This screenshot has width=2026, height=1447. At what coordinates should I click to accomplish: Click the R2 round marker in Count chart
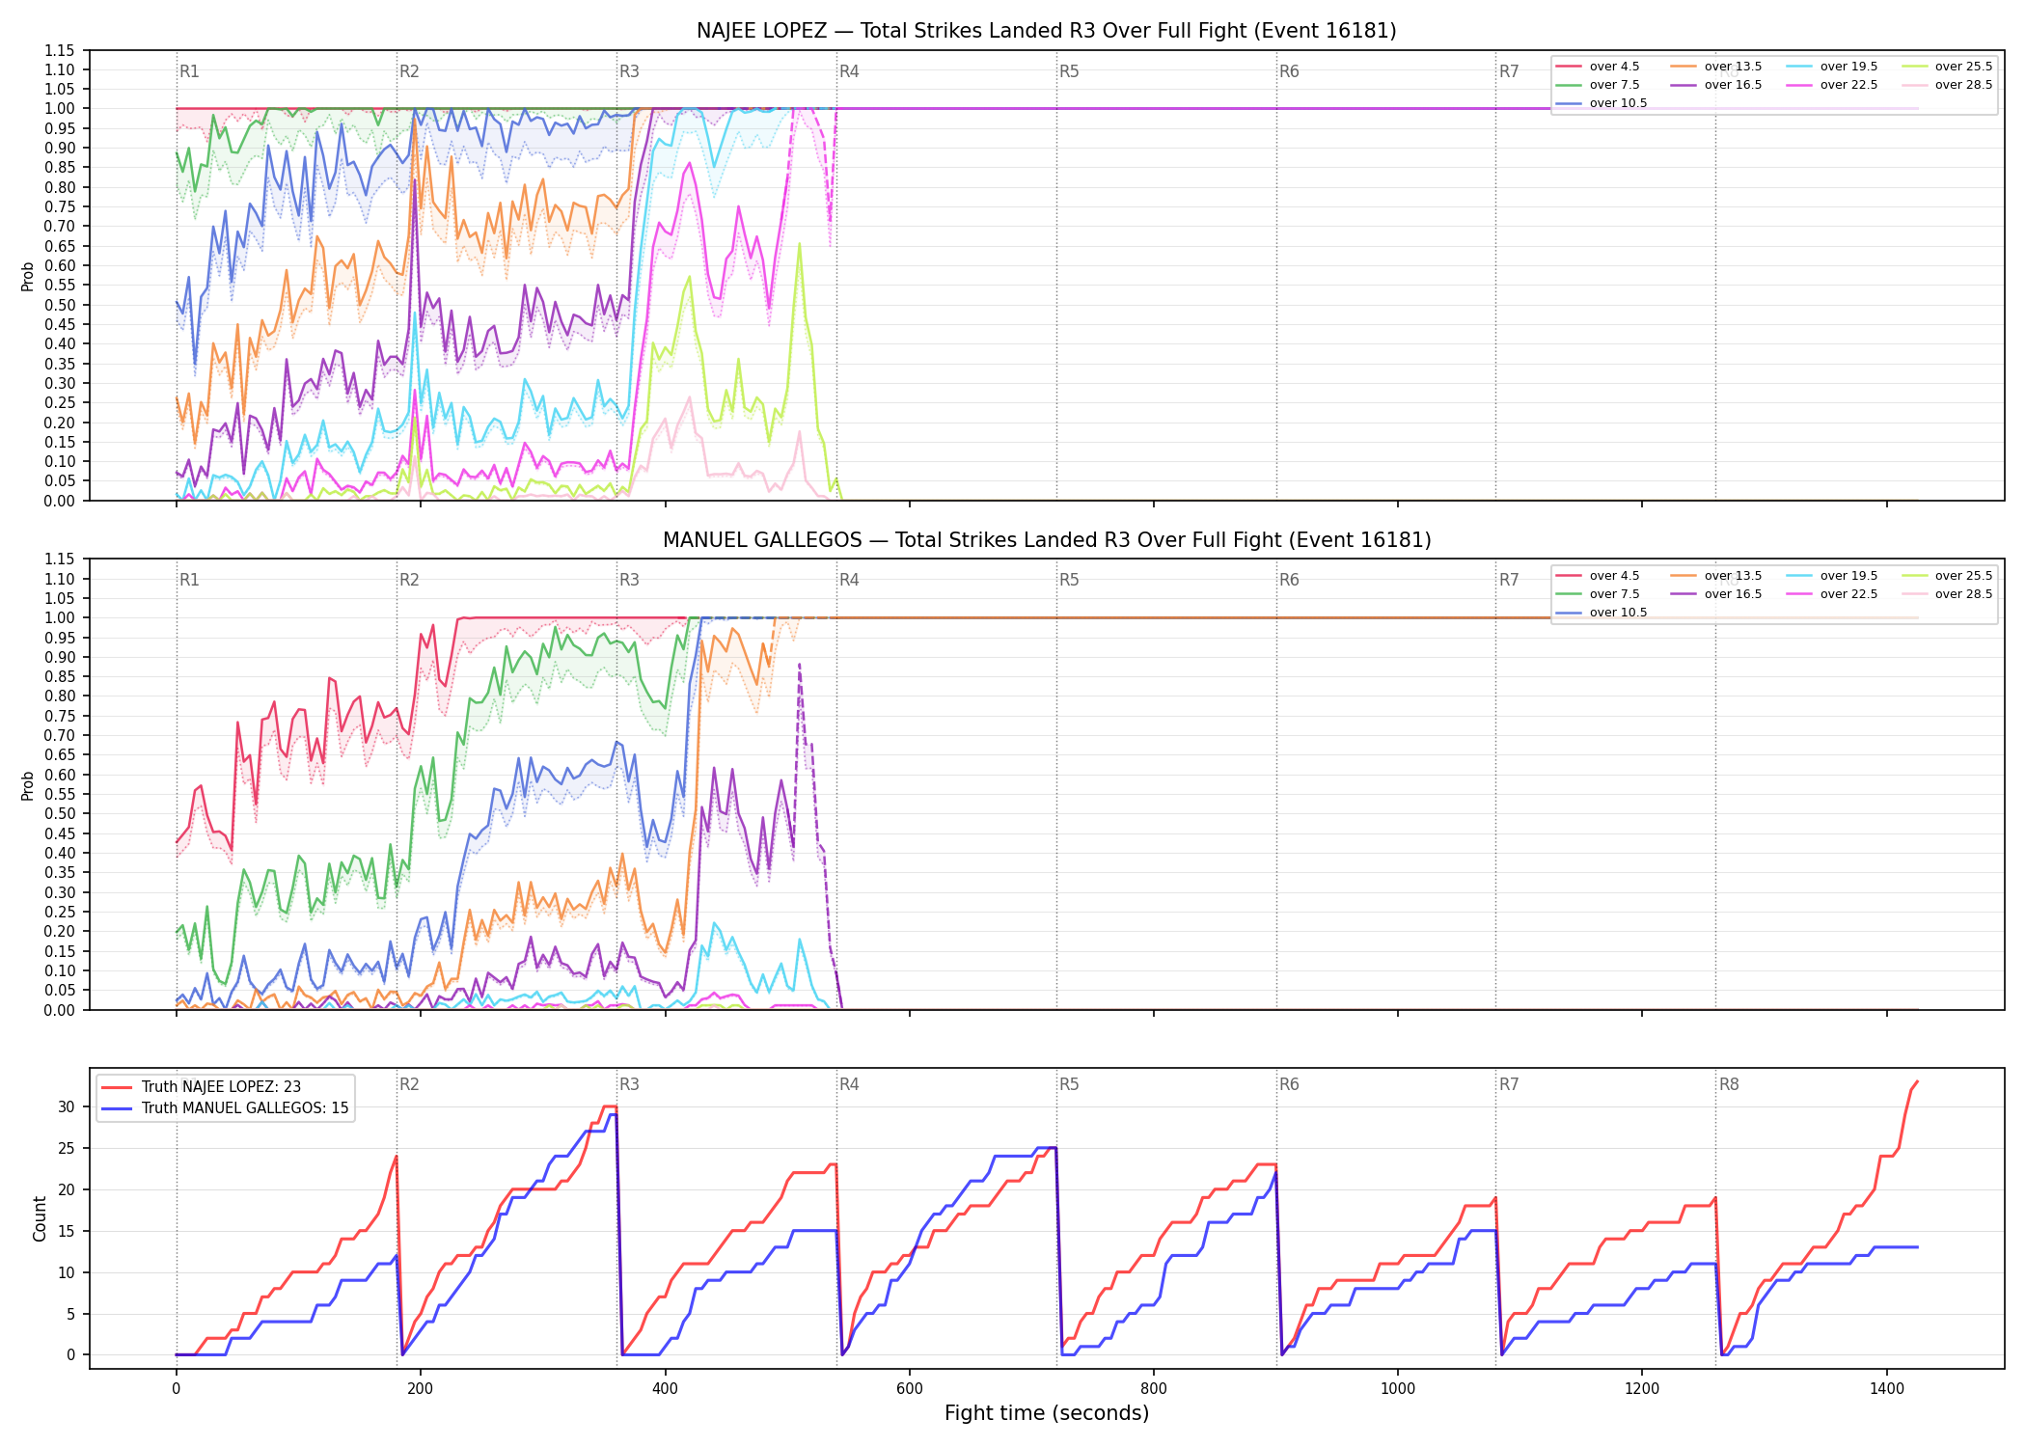pyautogui.click(x=409, y=1084)
